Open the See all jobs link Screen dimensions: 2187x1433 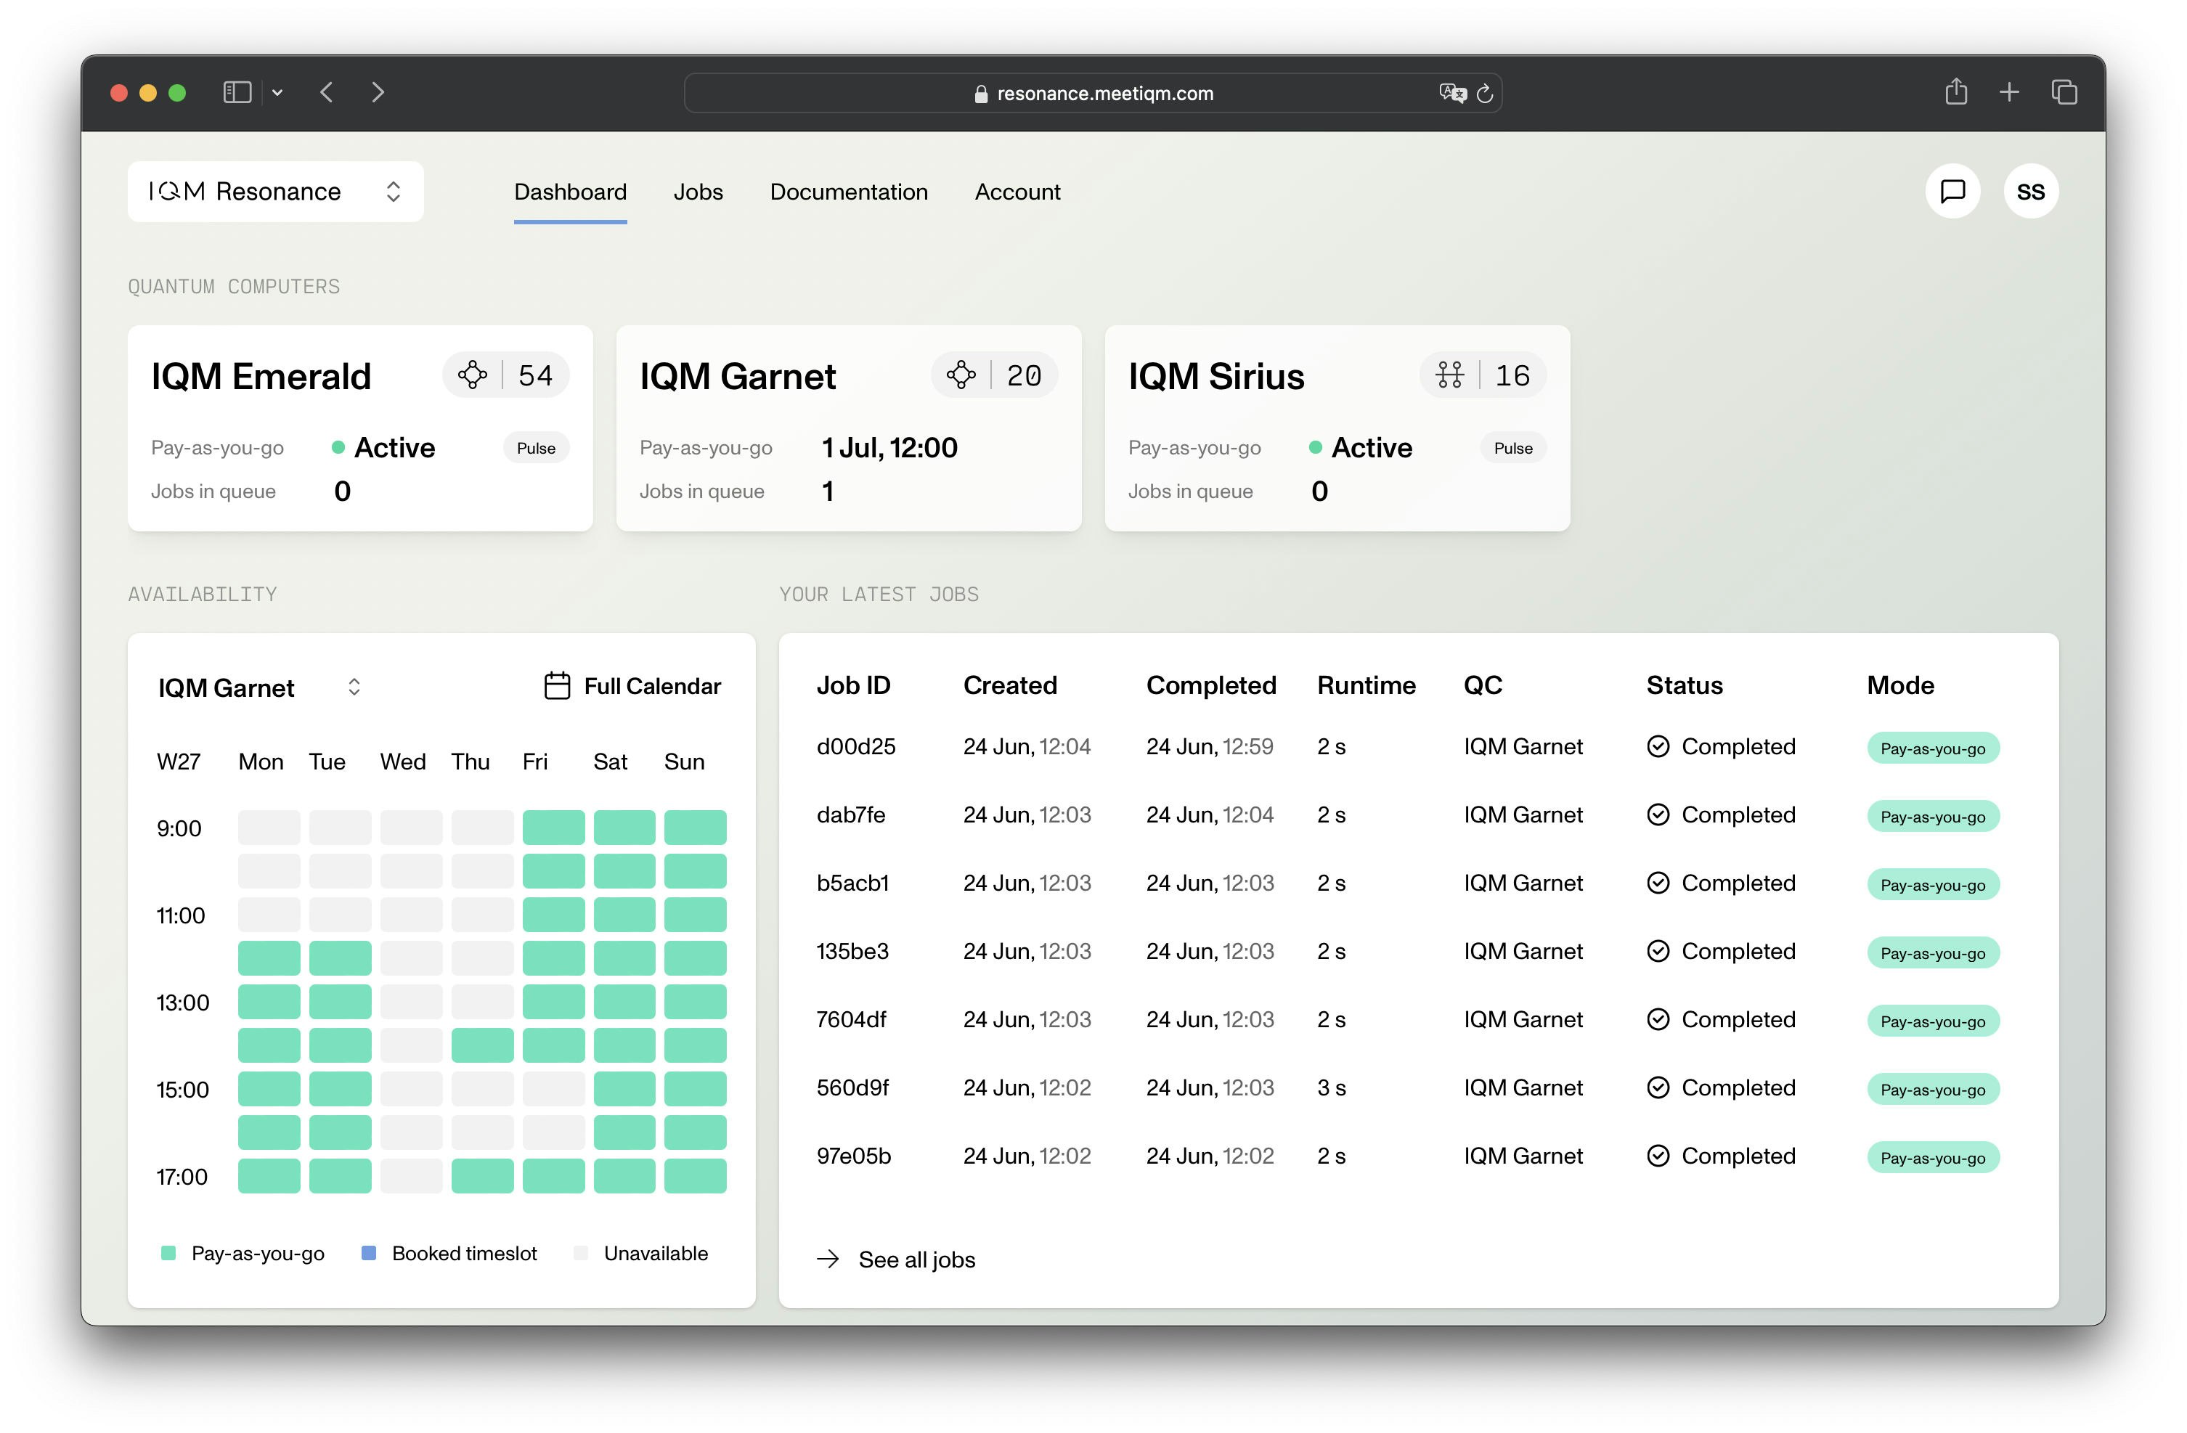pyautogui.click(x=896, y=1260)
